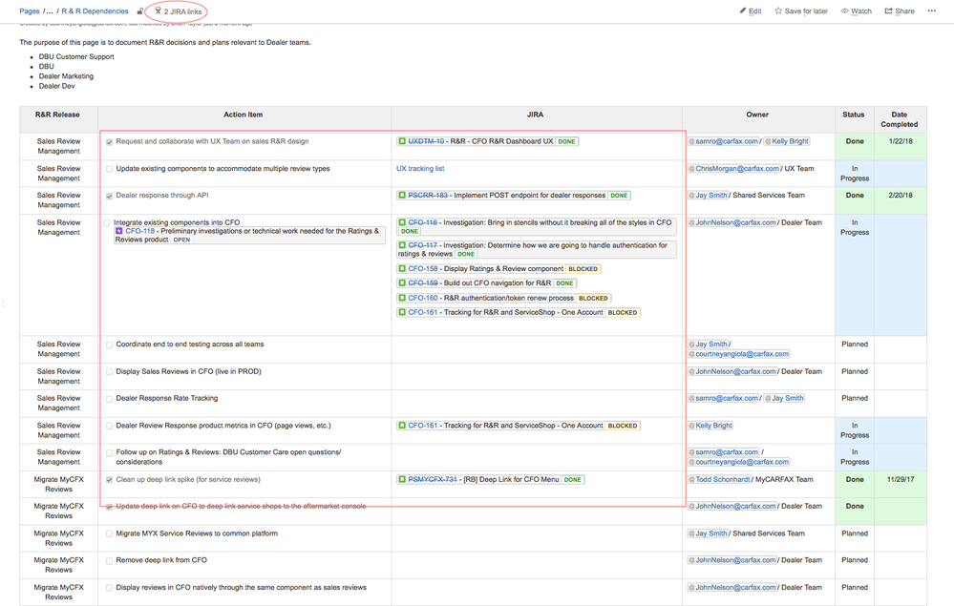This screenshot has width=954, height=606.
Task: Check the Follow up on Ratings & Reviews task
Action: 110,452
